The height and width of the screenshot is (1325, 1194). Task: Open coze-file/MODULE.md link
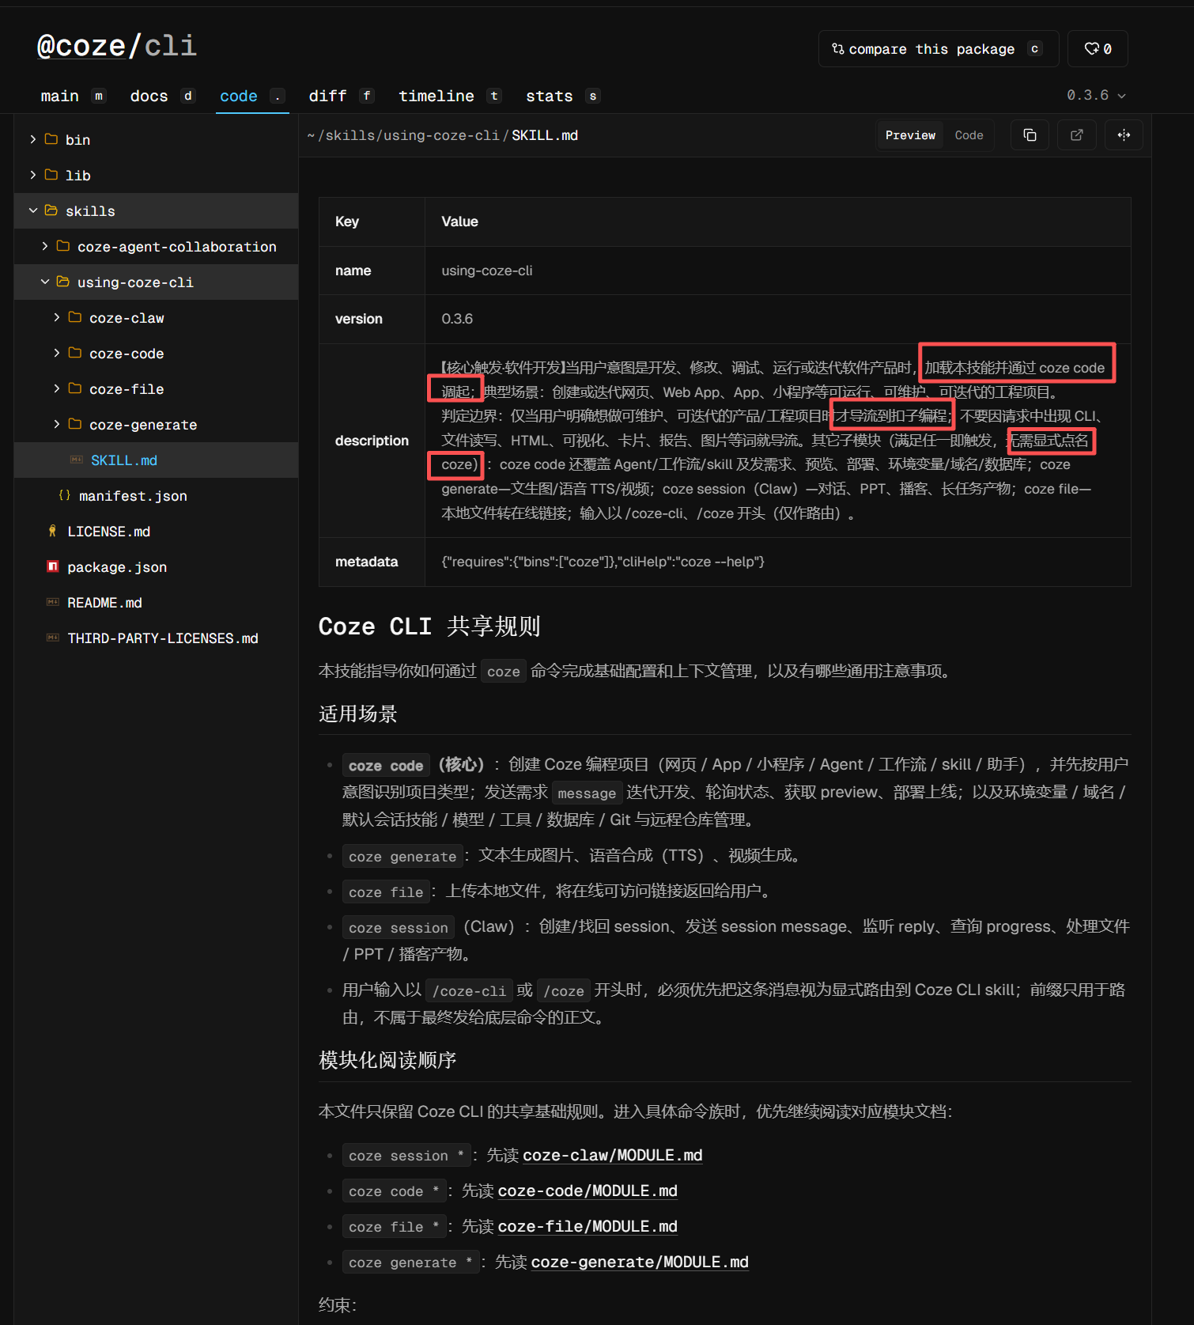coord(588,1226)
